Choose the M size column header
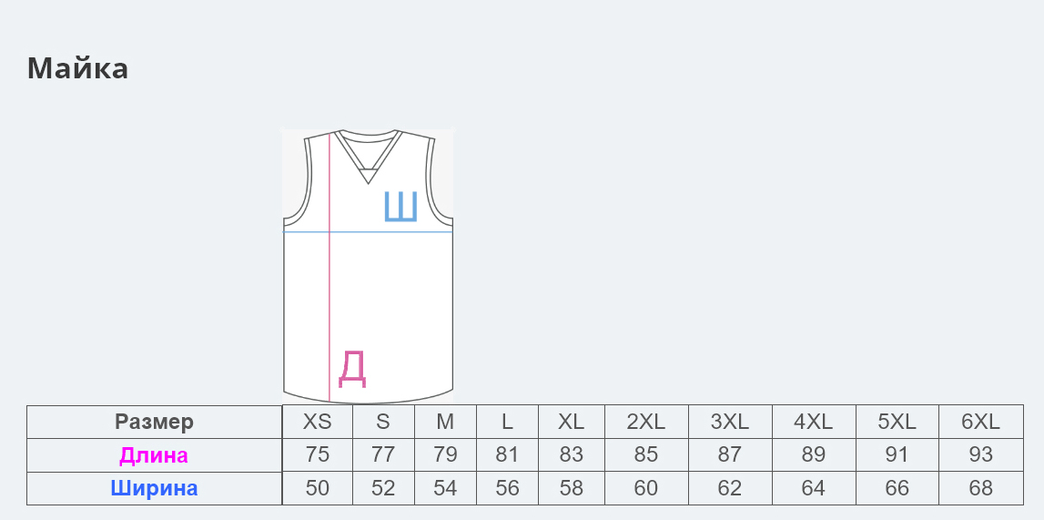The image size is (1044, 520). point(445,422)
